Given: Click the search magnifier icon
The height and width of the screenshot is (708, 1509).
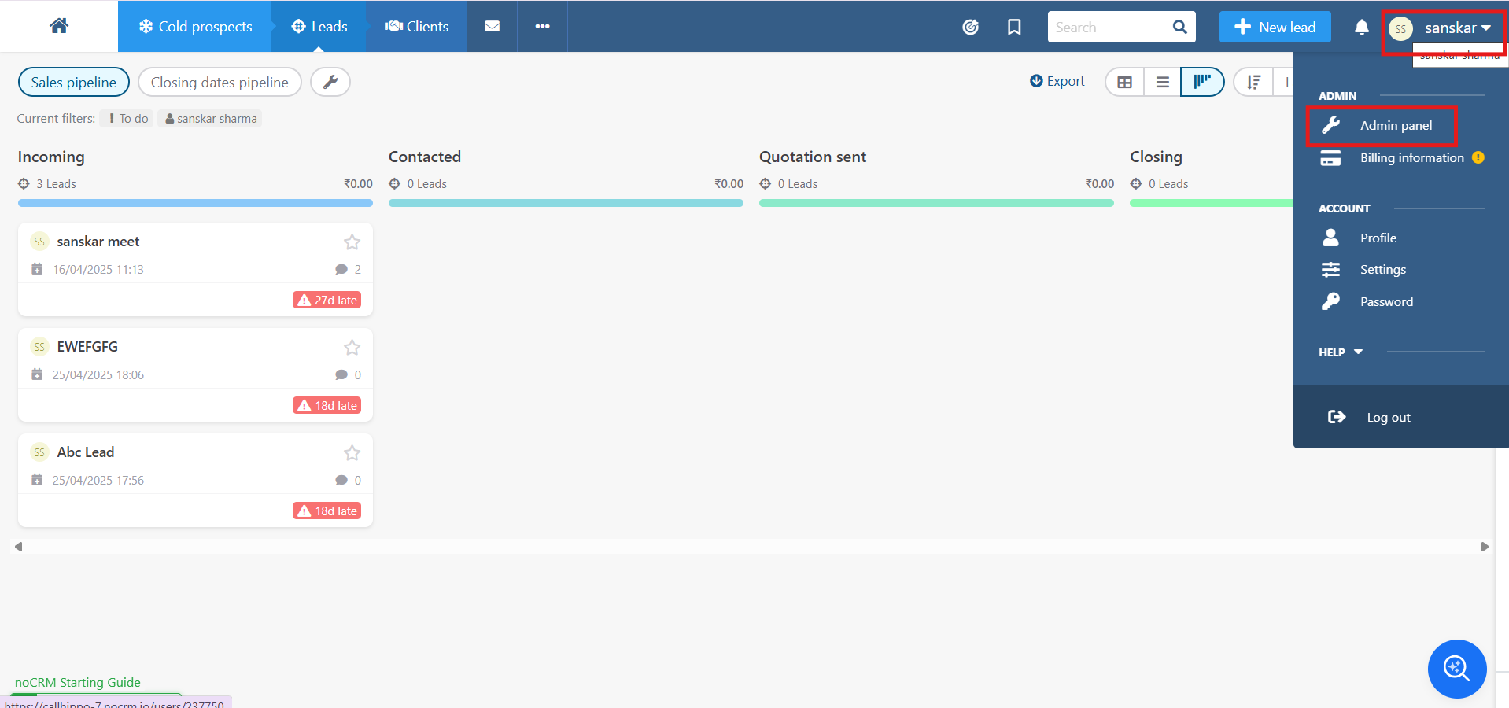Looking at the screenshot, I should click(x=1179, y=27).
